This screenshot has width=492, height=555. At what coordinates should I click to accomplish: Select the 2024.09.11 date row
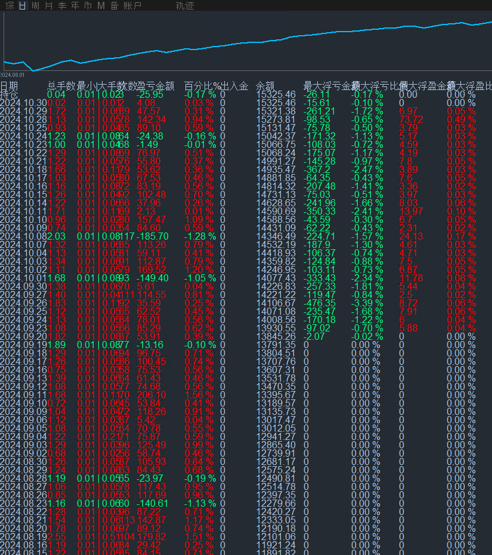(246, 395)
